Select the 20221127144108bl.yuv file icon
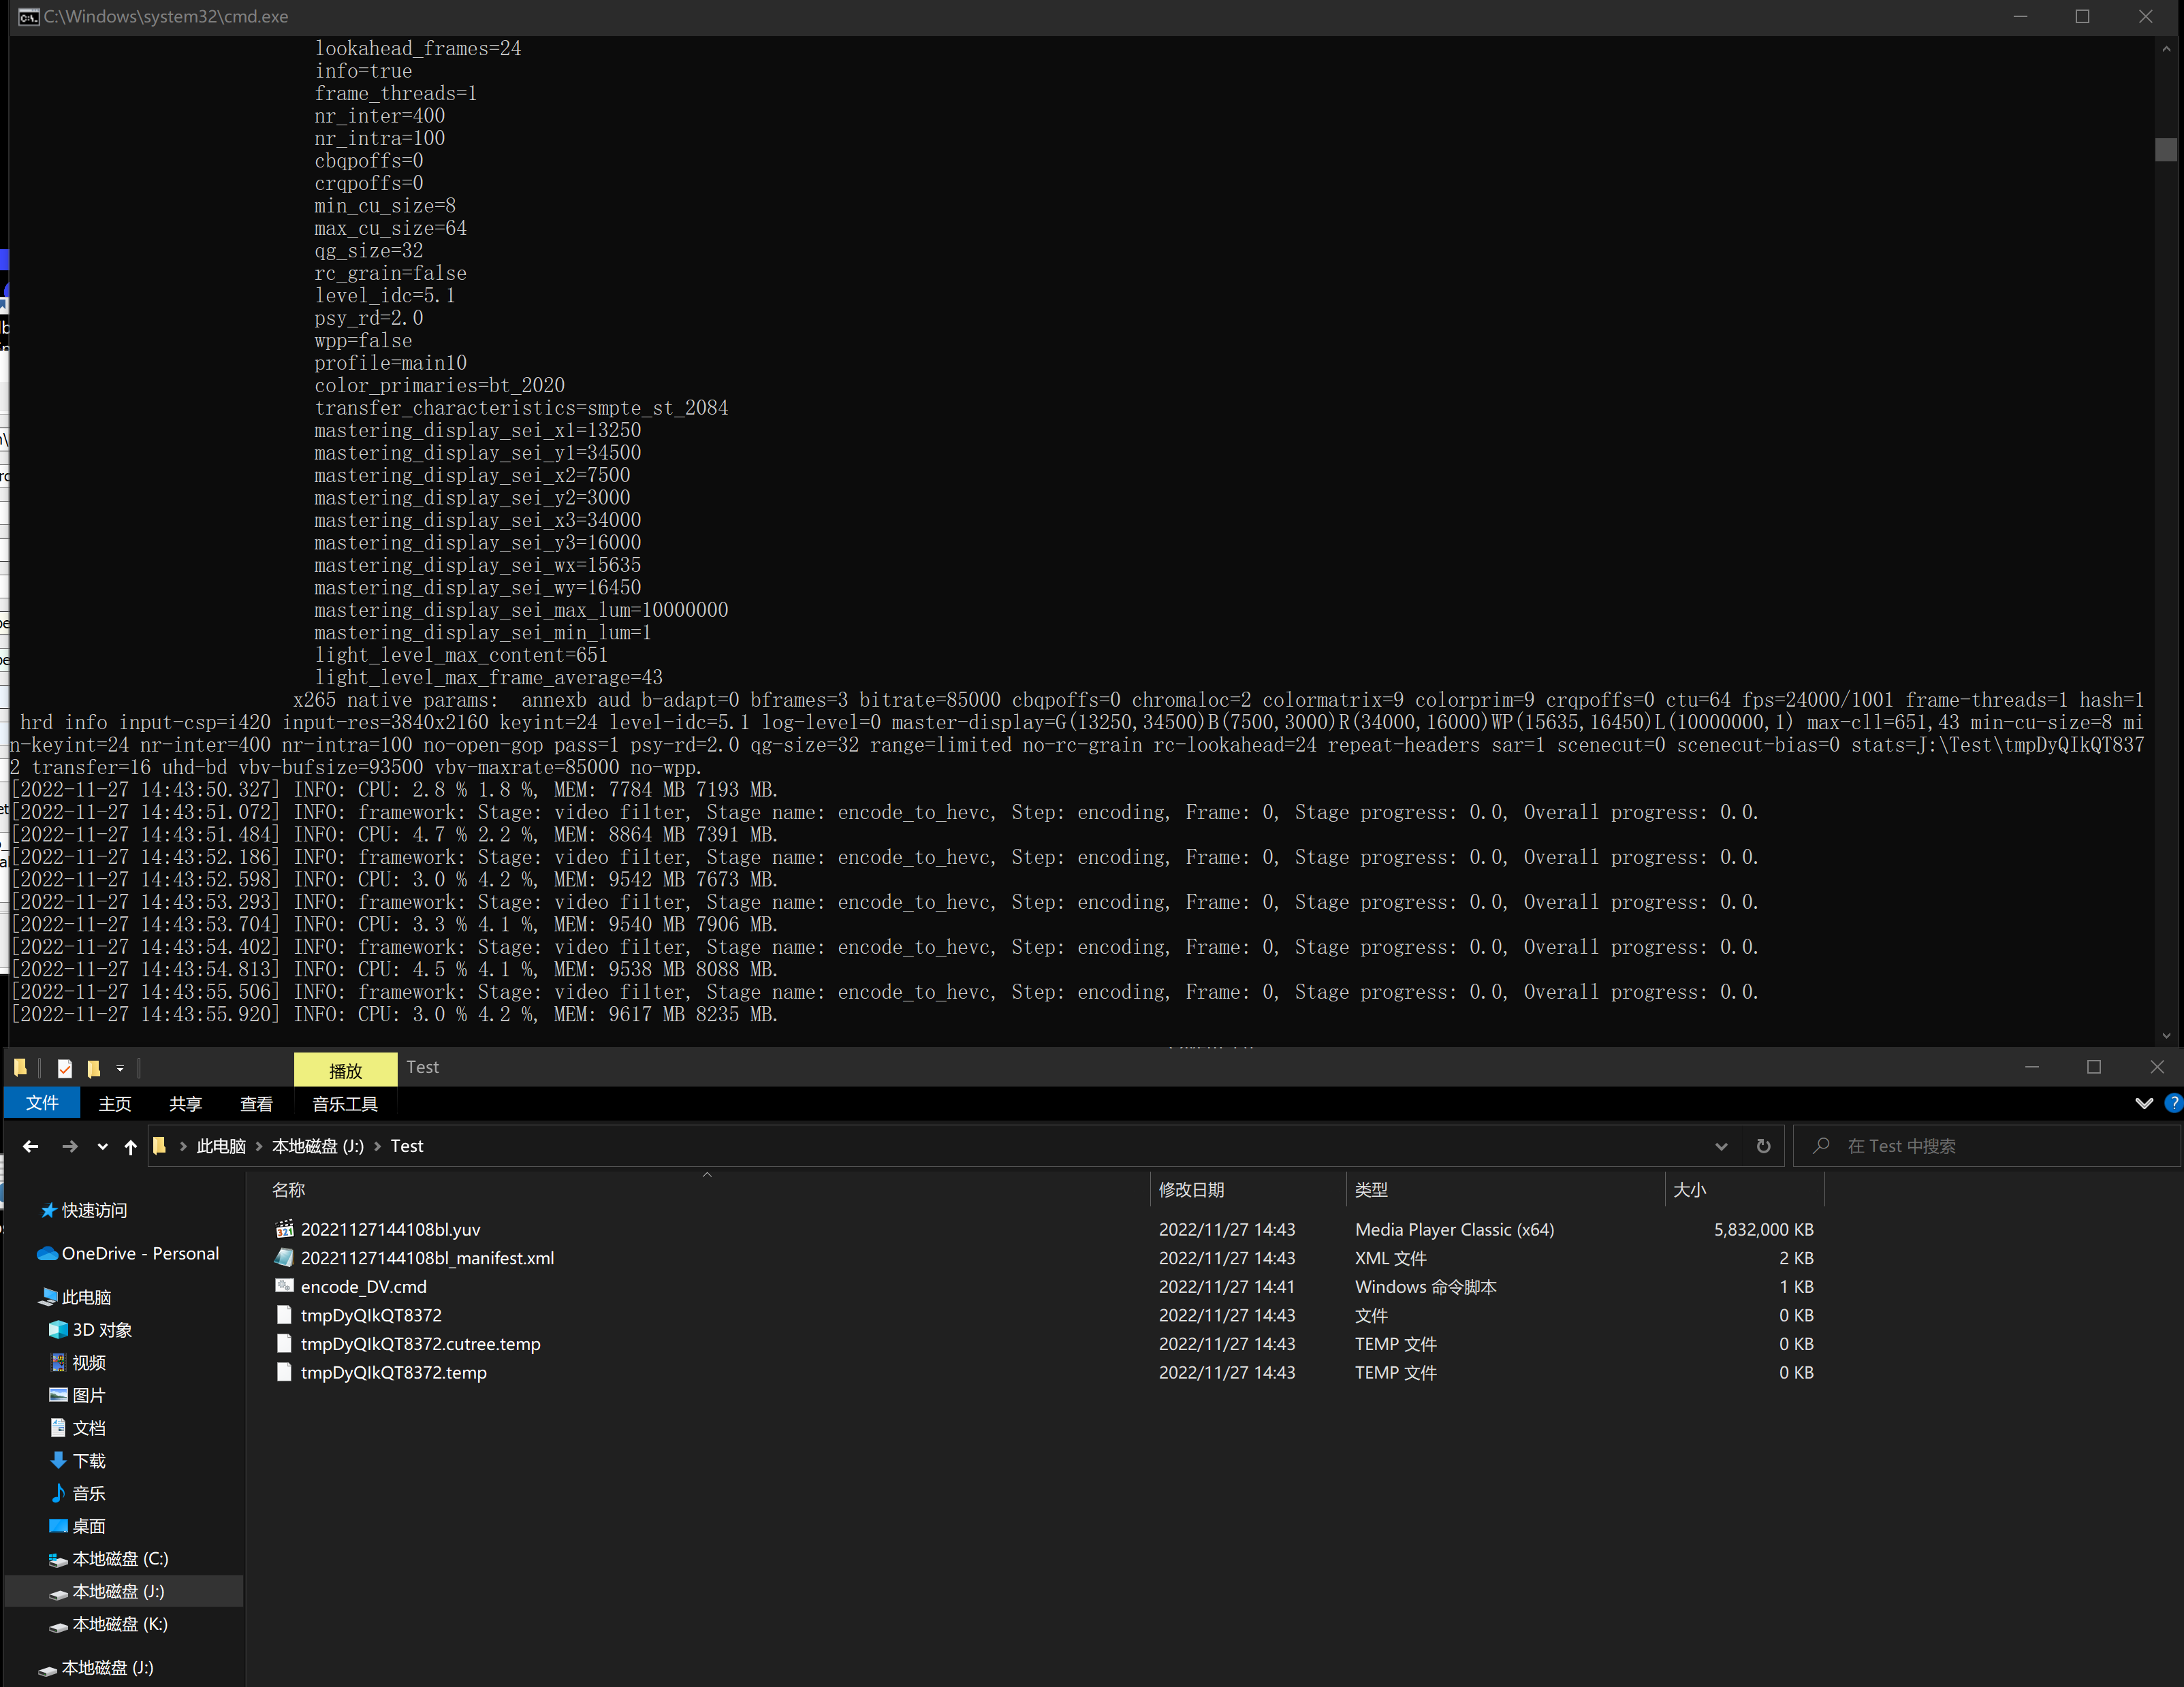2184x1687 pixels. [x=285, y=1230]
